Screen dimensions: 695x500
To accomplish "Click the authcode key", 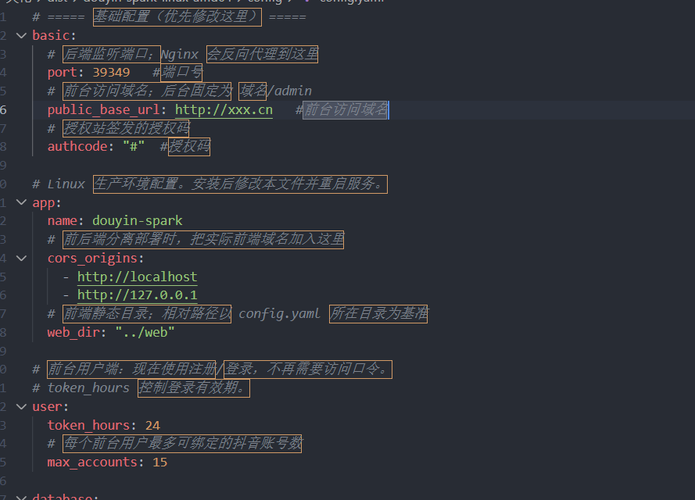I will 77,147.
